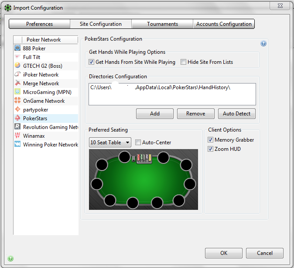
Task: Close the Import Configuration window
Action: pos(280,6)
